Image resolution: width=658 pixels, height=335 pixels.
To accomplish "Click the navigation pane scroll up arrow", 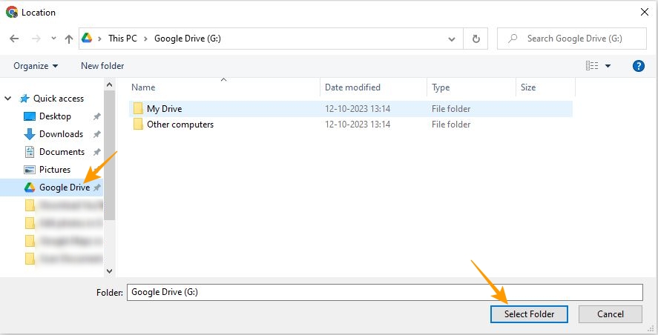I will tap(110, 84).
